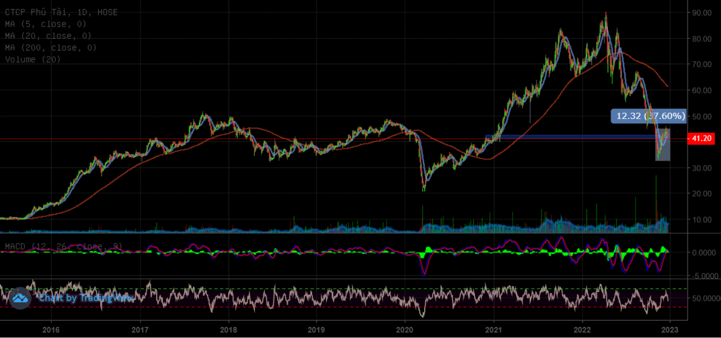Click the 60.00 price axis label
The height and width of the screenshot is (338, 721).
[701, 90]
